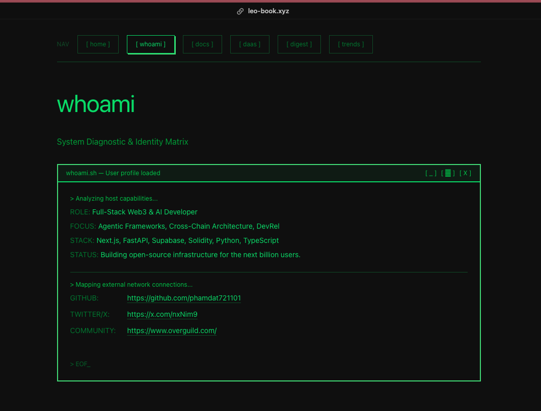541x411 pixels.
Task: Open the github.com/phamdat721101 link
Action: 184,298
